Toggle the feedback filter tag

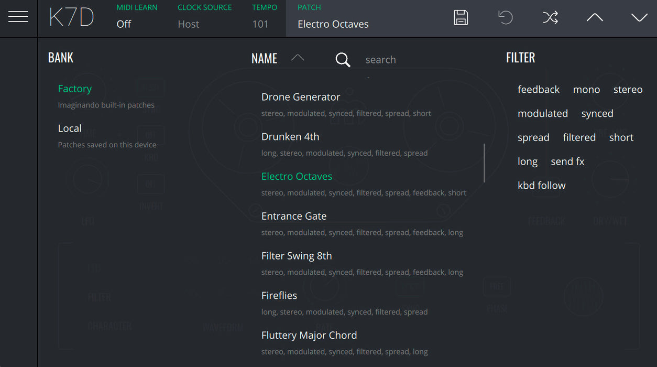click(x=538, y=90)
